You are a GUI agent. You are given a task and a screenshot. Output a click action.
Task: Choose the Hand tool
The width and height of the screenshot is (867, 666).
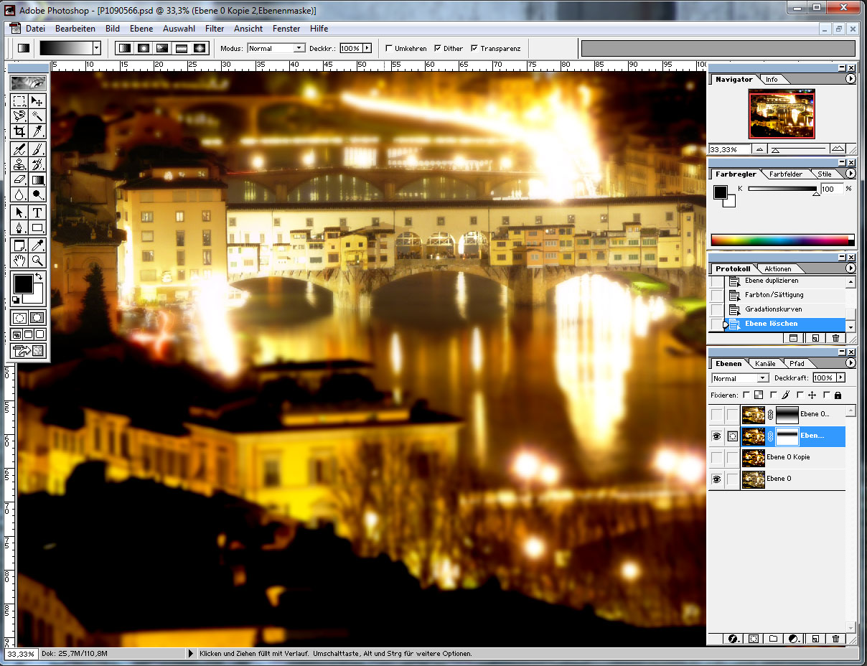pos(20,261)
